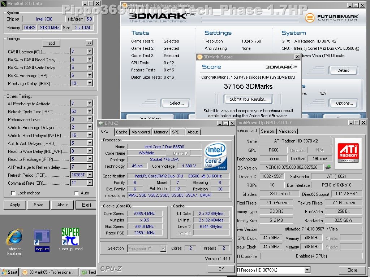Click OK in CPU-Z
This screenshot has width=370, height=277.
pyautogui.click(x=221, y=269)
